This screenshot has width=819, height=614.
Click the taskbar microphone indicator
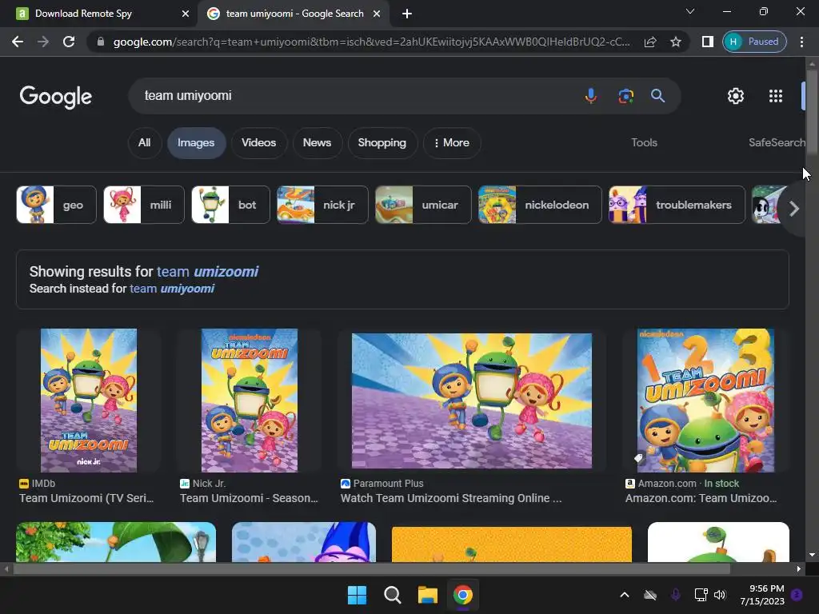coord(675,595)
